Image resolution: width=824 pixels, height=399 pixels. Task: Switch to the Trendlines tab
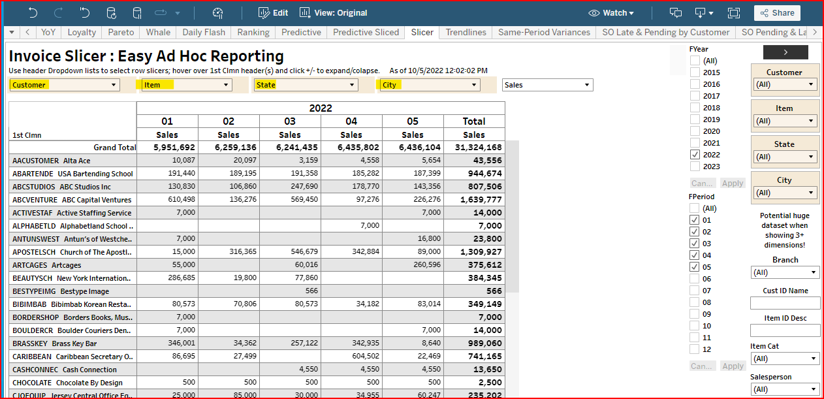click(x=466, y=32)
